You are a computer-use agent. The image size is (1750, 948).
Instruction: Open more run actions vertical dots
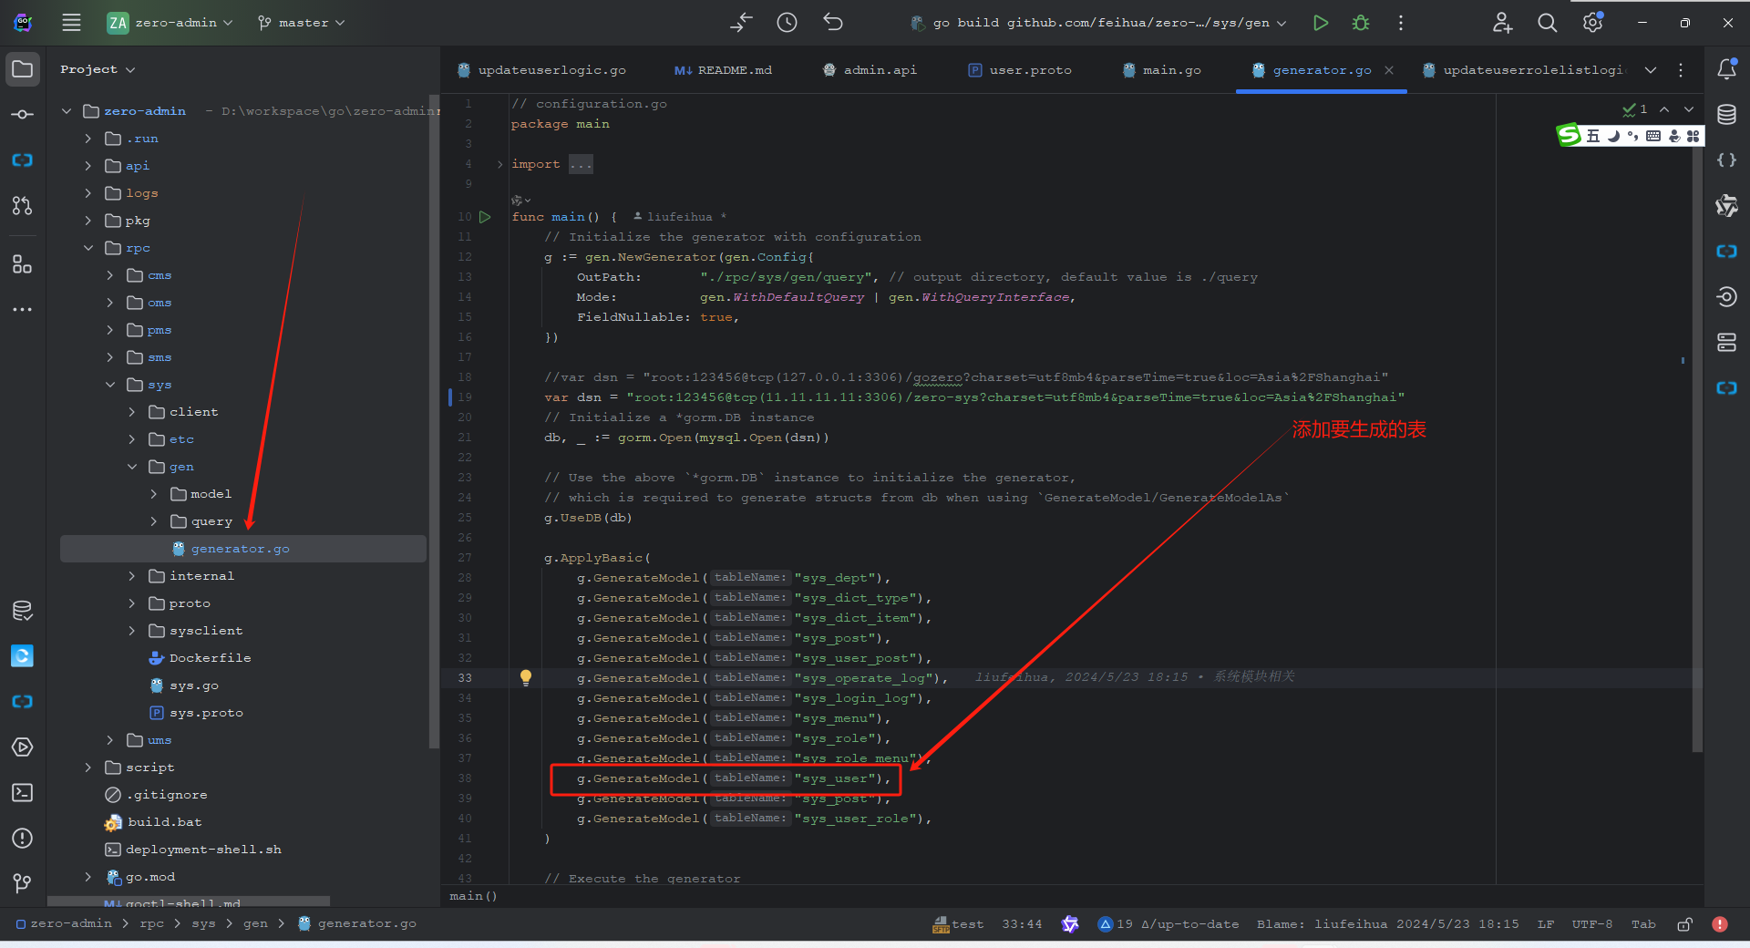coord(1401,23)
